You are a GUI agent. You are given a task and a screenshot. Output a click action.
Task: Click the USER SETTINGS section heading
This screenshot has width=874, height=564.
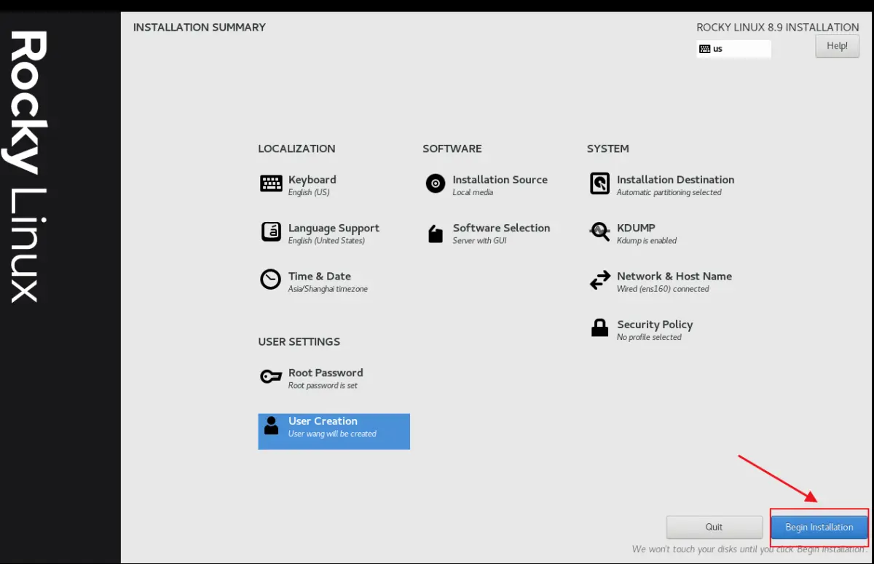[x=299, y=342]
